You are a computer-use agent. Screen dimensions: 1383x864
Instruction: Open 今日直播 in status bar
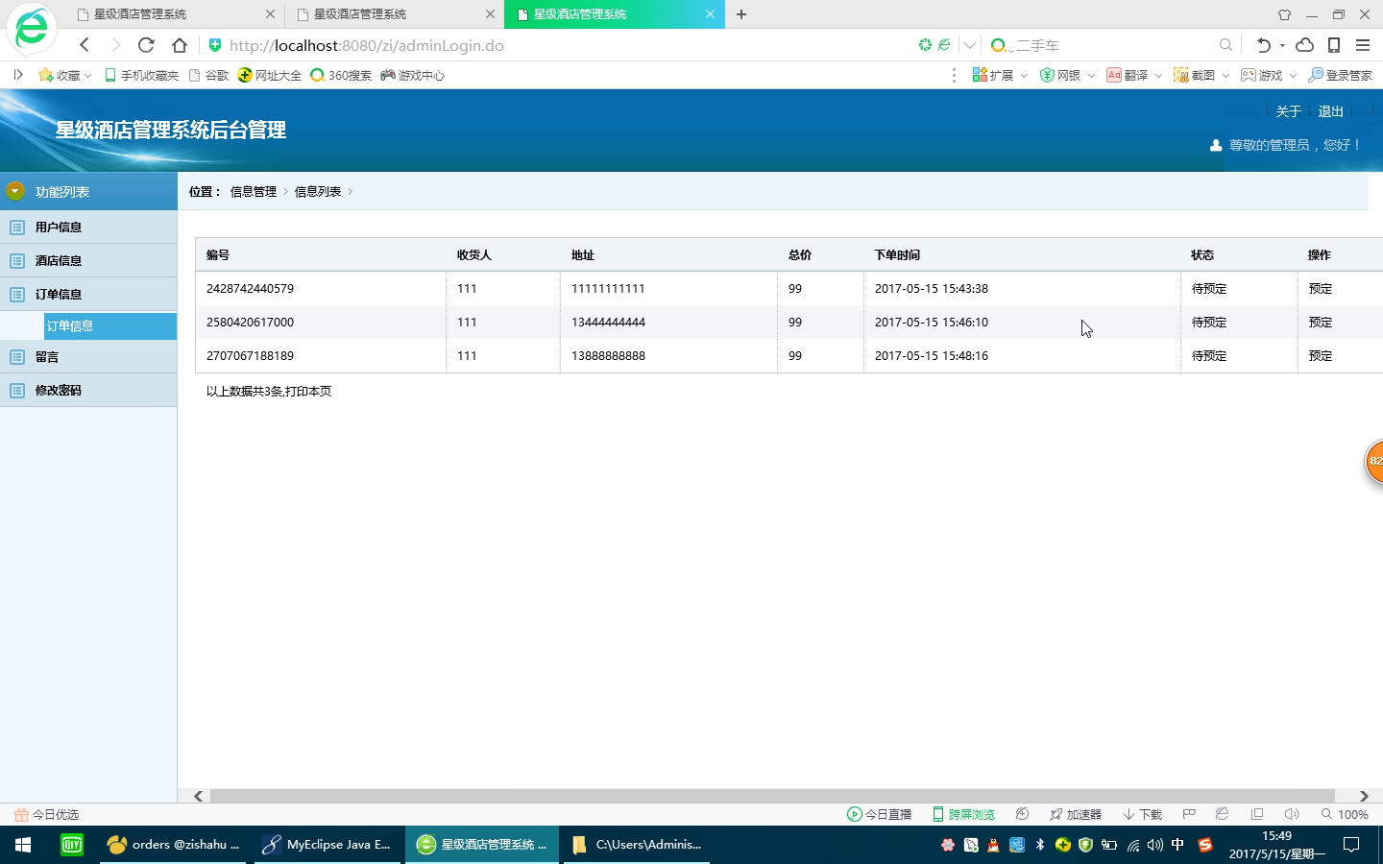coord(879,814)
